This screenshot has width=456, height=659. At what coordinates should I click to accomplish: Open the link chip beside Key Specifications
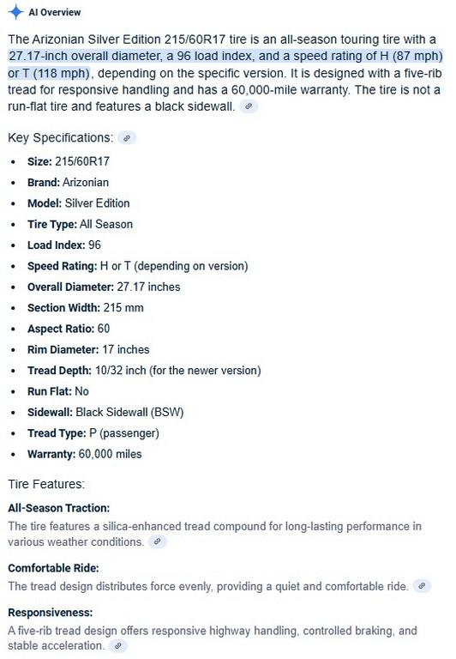(127, 137)
